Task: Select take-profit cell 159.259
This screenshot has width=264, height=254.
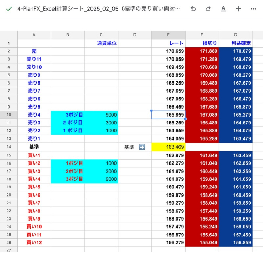Action: click(x=235, y=211)
